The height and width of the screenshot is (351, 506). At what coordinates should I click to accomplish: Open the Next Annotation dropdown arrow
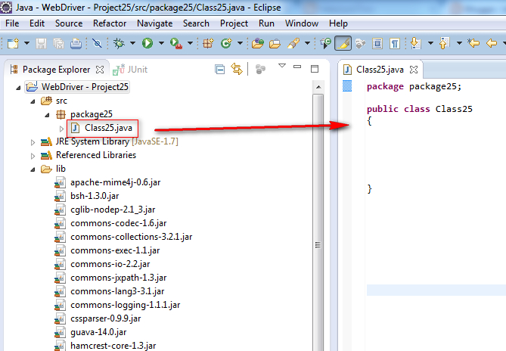click(430, 43)
